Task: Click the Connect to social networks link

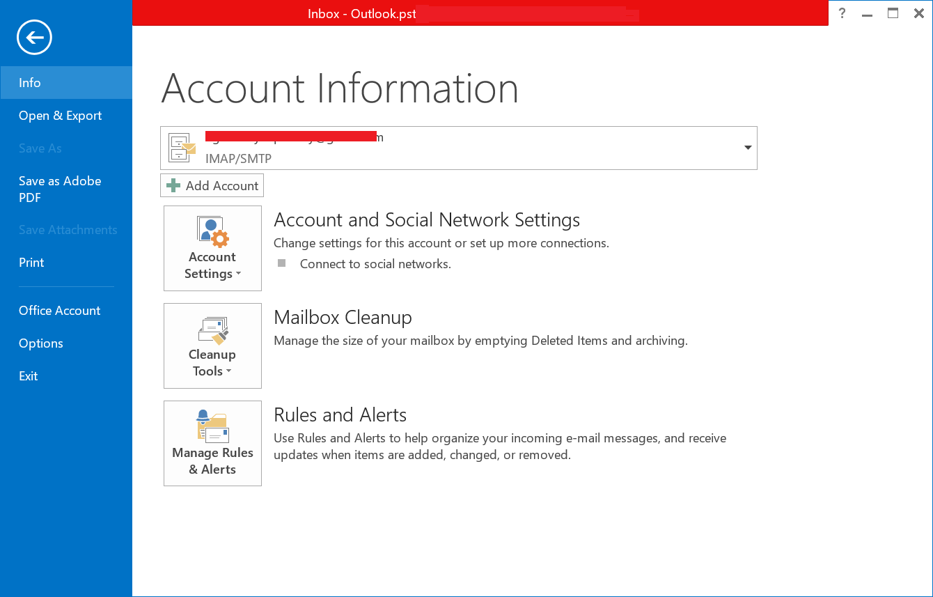Action: point(375,263)
